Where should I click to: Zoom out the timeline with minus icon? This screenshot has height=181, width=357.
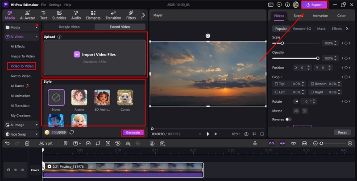pos(315,143)
